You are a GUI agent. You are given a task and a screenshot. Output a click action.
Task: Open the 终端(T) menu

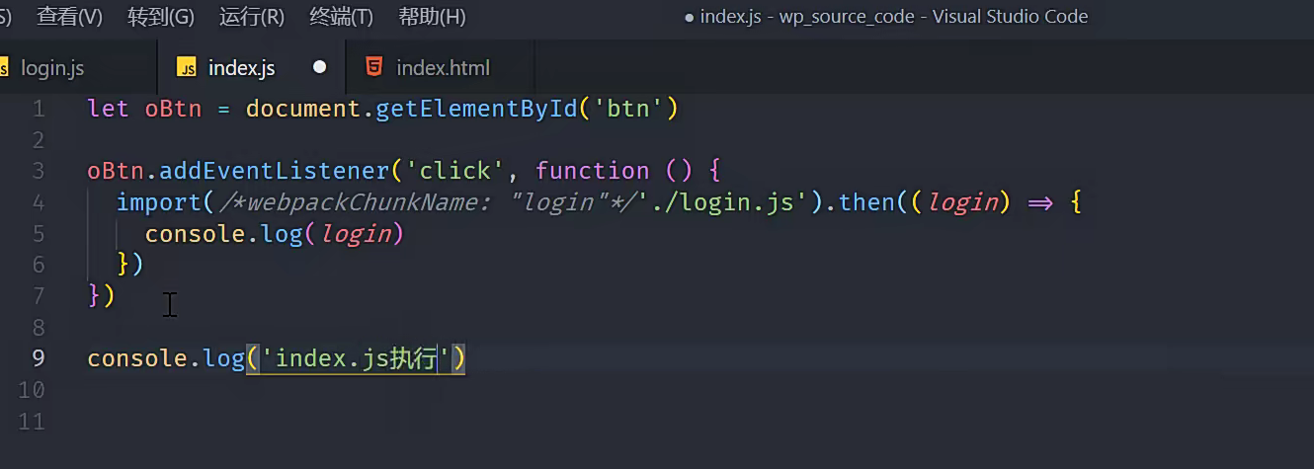[341, 17]
